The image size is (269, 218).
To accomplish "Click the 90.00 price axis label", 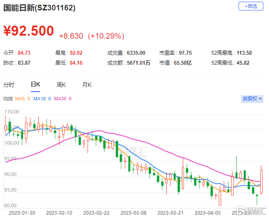I will point(10,174).
